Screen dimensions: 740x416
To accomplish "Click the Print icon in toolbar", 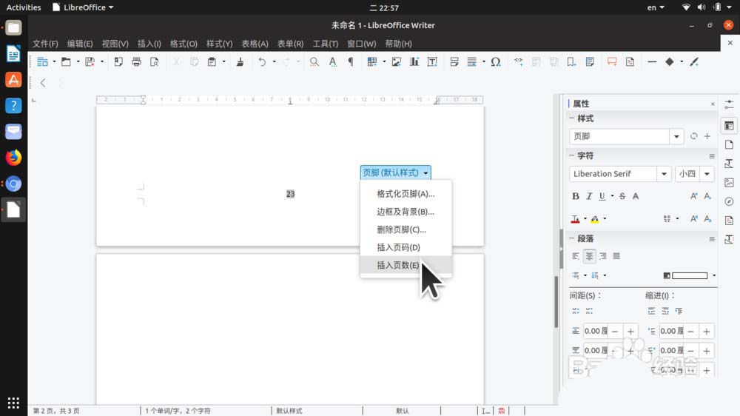I will [x=136, y=62].
